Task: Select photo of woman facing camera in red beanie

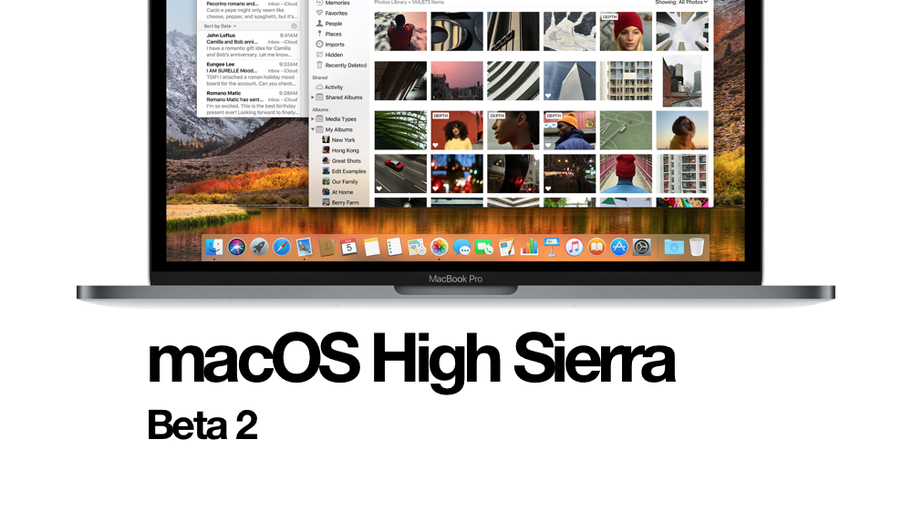Action: click(x=626, y=31)
